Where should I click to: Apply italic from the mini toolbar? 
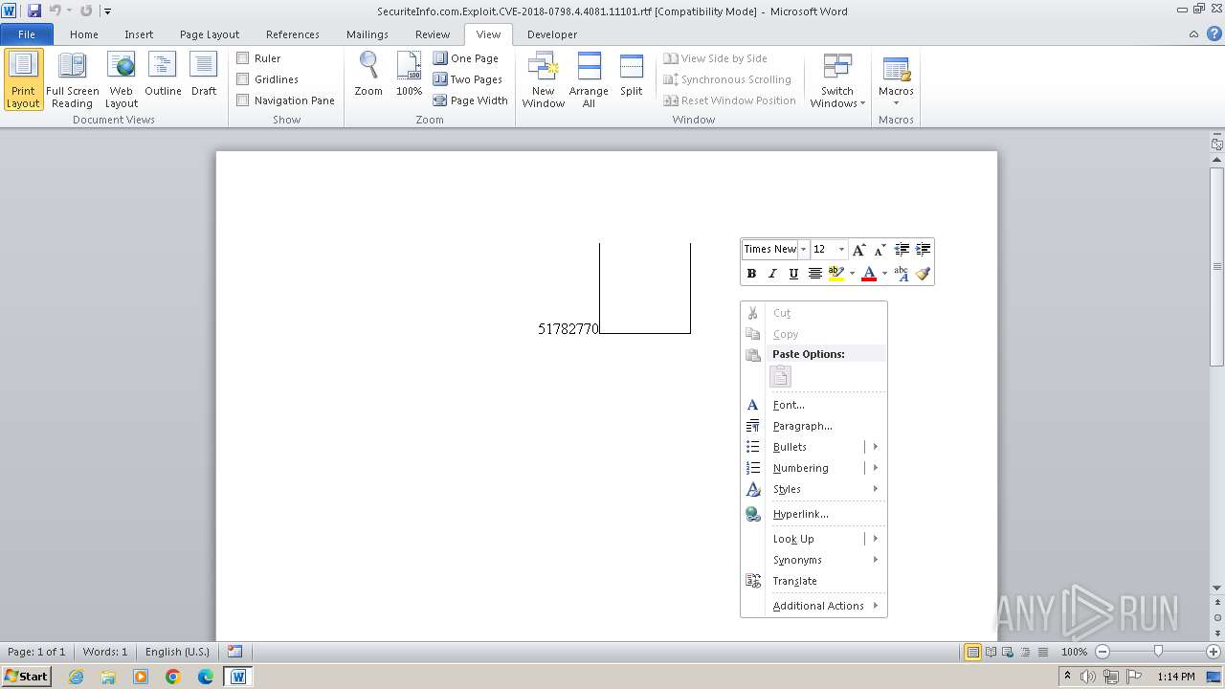(x=772, y=274)
